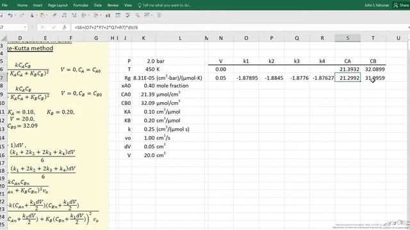410x230 pixels.
Task: Click the Rg value 8.31E-05 cell
Action: tap(143, 78)
